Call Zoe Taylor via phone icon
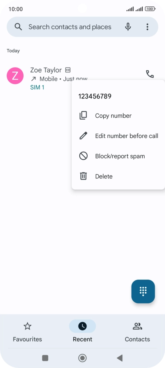 click(x=150, y=74)
